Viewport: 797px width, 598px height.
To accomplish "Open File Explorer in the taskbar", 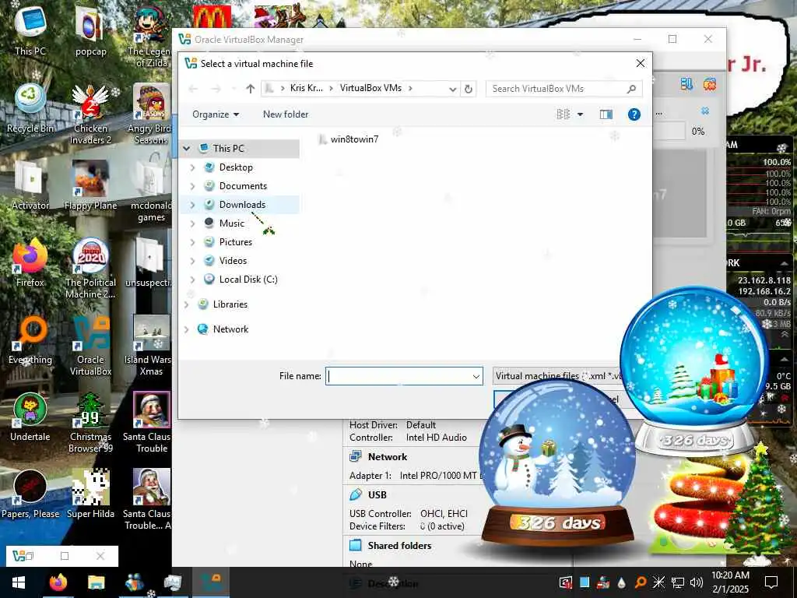I will 96,582.
